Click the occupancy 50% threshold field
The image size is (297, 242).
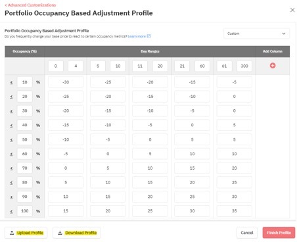[25, 139]
